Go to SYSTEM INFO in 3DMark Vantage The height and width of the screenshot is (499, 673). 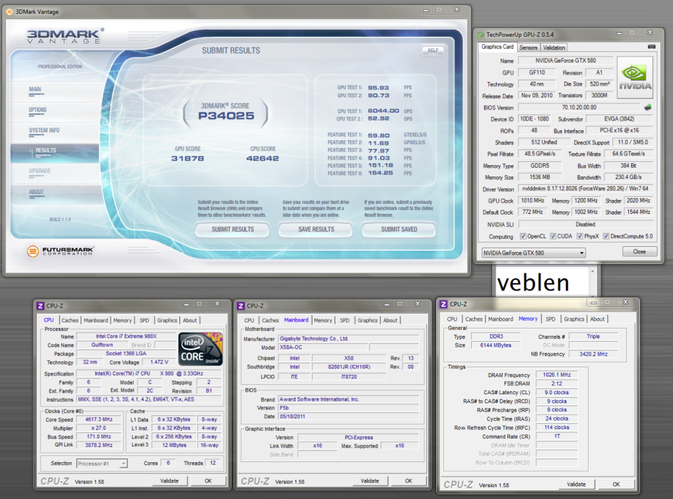(x=44, y=130)
